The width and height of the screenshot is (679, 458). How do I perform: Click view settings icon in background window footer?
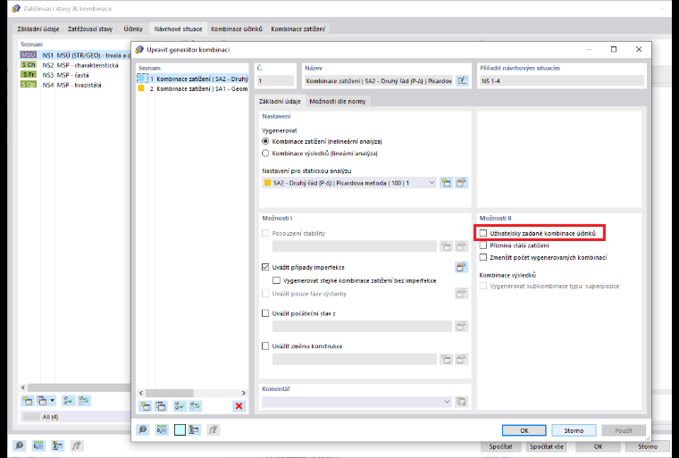[57, 446]
